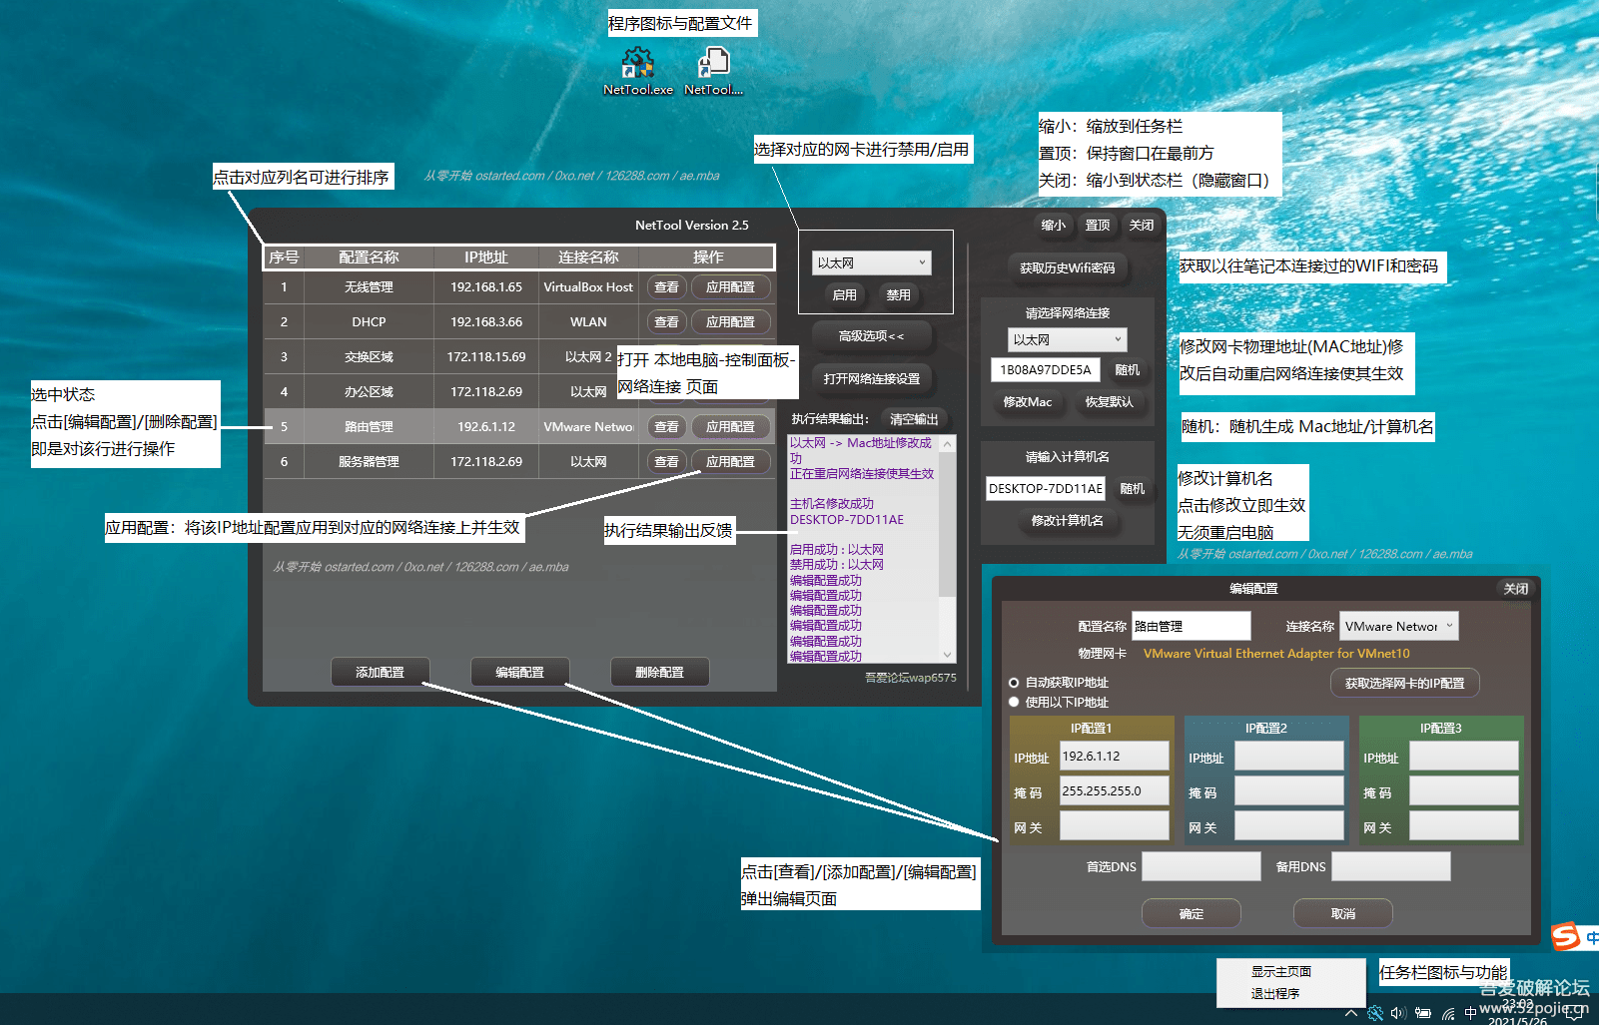Open the 请选择网络连接 dropdown

tap(1067, 340)
